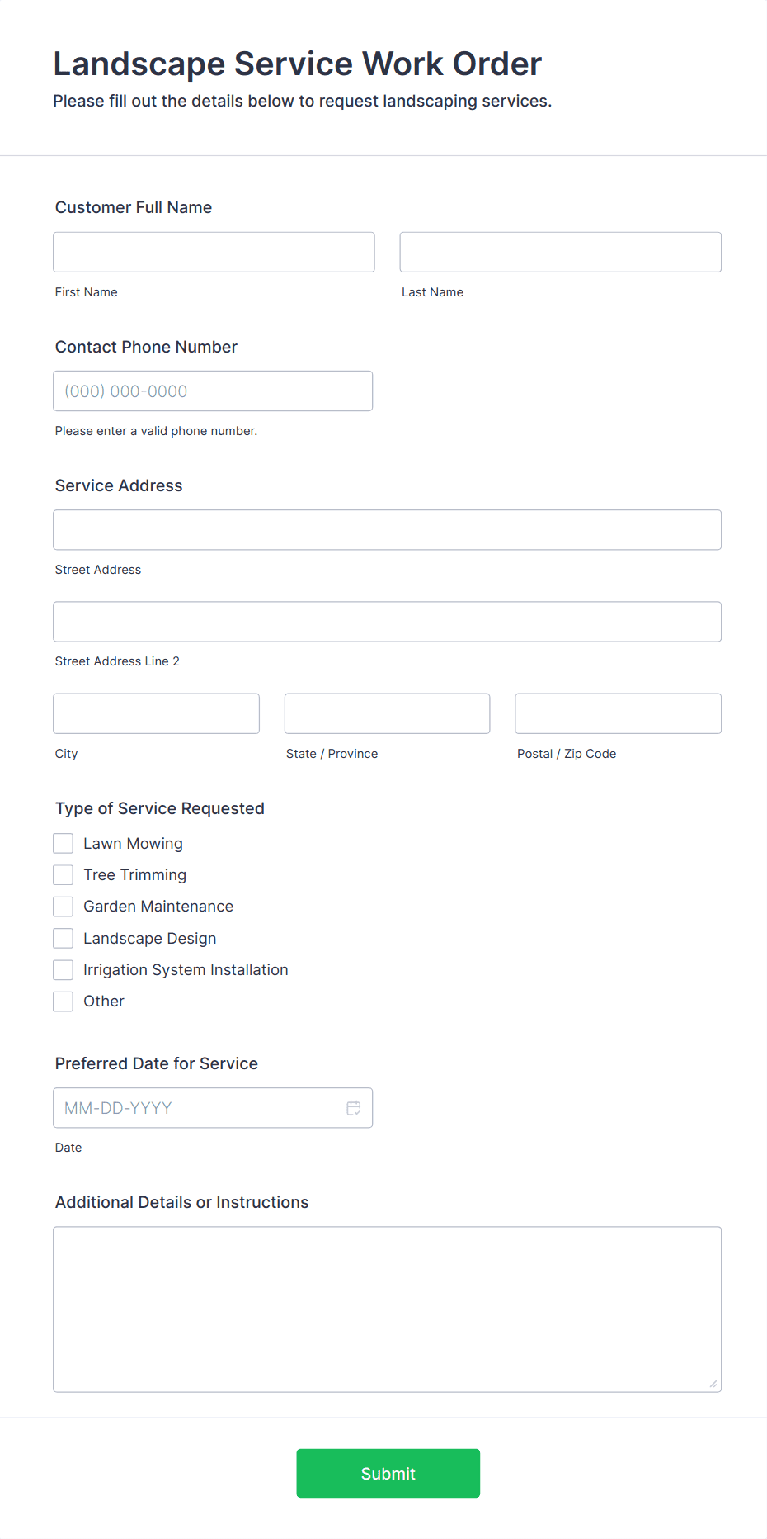
Task: Grab the textarea resize handle
Action: pos(713,1384)
